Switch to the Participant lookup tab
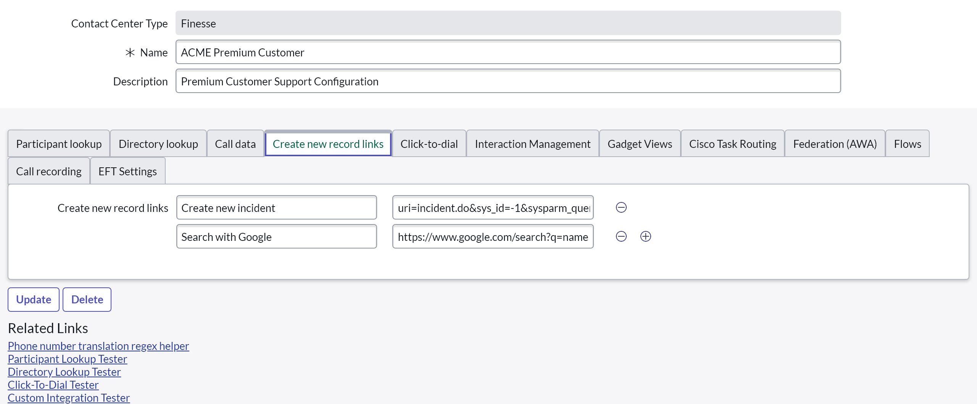The width and height of the screenshot is (977, 404). (x=59, y=144)
